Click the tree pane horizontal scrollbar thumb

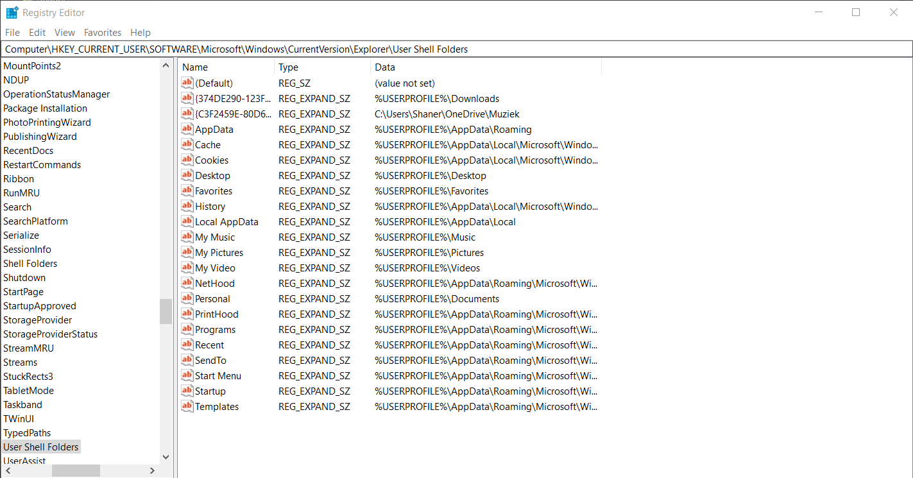click(76, 470)
